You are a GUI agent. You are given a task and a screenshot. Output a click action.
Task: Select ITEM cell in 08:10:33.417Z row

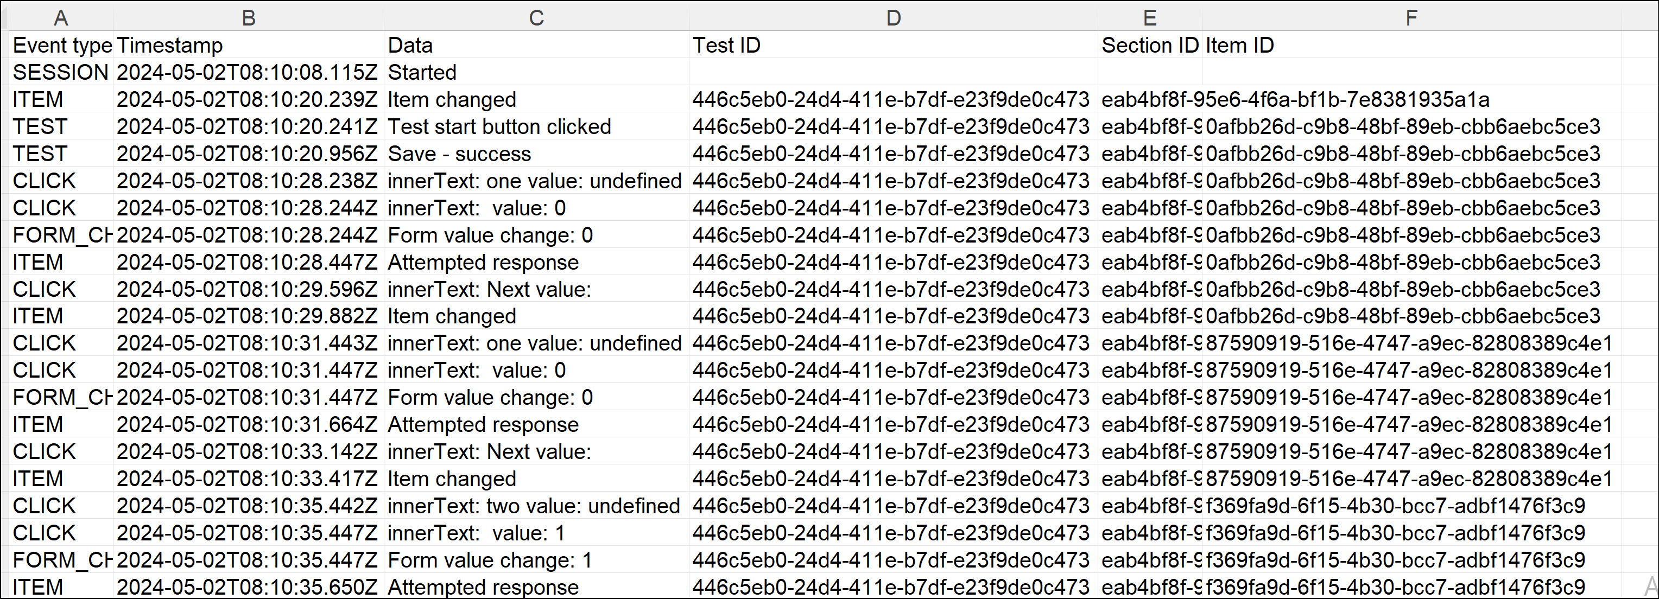click(61, 478)
